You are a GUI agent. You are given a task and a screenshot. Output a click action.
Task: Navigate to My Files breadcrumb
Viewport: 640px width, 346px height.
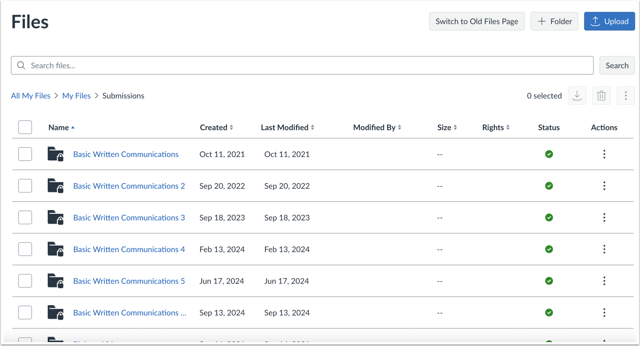76,96
